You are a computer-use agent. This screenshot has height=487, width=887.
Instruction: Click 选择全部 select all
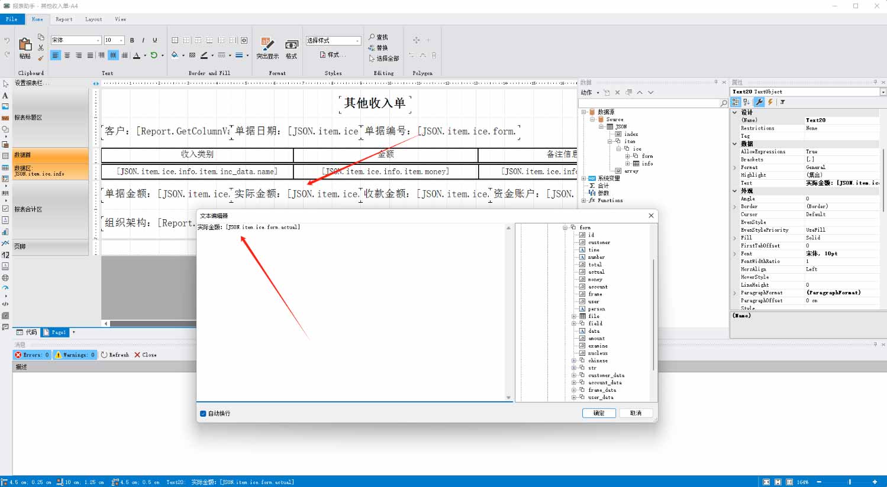pos(384,58)
